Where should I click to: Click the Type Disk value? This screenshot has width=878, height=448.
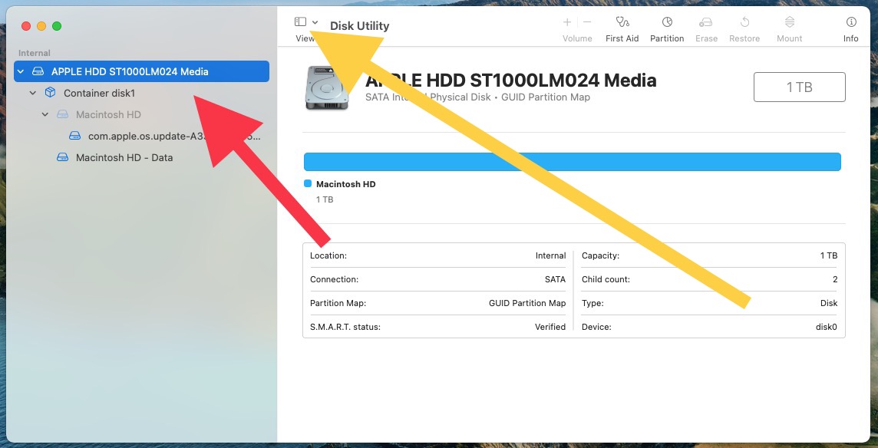829,303
